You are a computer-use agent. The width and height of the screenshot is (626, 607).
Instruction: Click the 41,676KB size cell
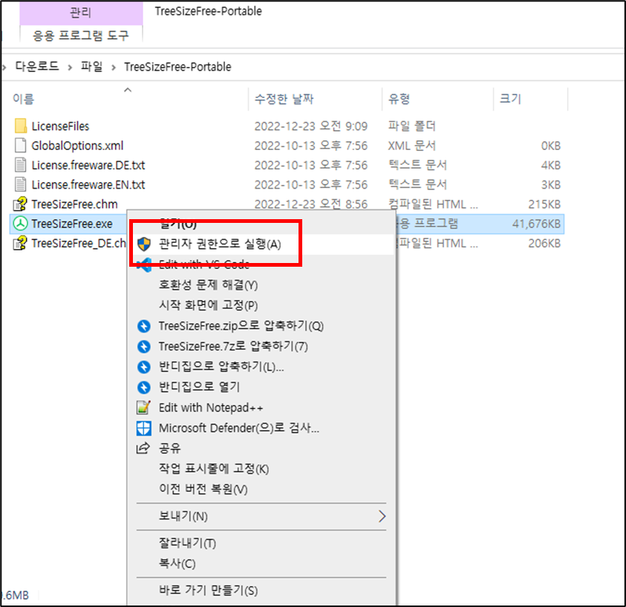tap(537, 224)
